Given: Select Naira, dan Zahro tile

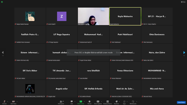Looking at the screenshot, I should coord(157,52).
